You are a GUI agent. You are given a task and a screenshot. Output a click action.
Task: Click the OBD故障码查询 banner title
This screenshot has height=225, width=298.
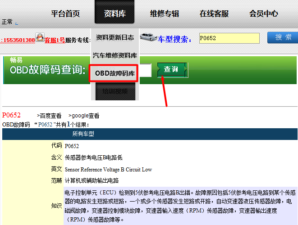coord(48,70)
